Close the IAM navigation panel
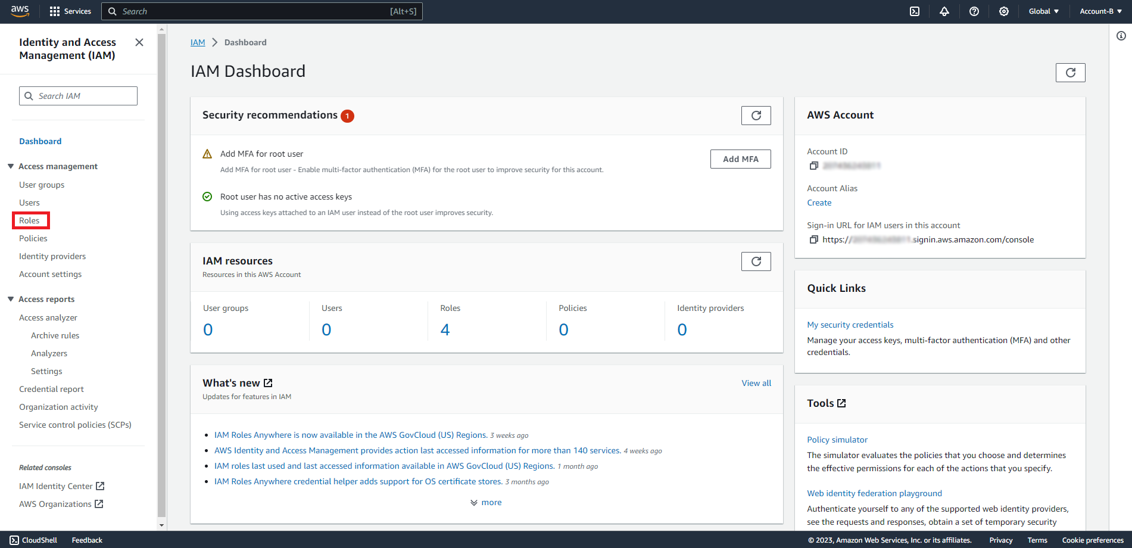The height and width of the screenshot is (548, 1132). click(139, 42)
